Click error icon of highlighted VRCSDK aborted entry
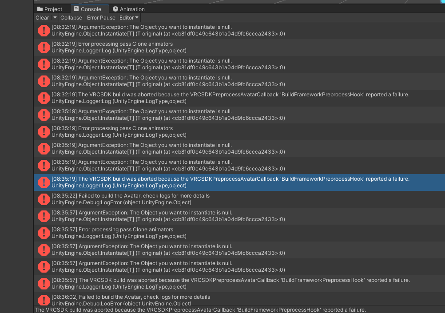 click(44, 182)
